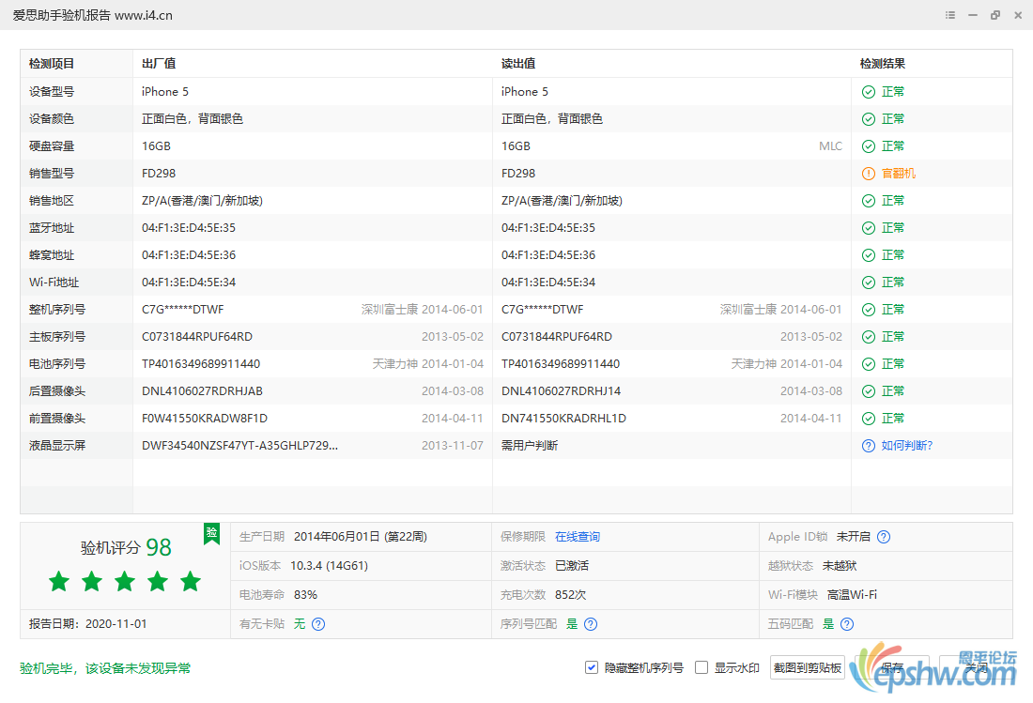Click the MLC label in 硬盘容量 row
1033x703 pixels.
(830, 146)
